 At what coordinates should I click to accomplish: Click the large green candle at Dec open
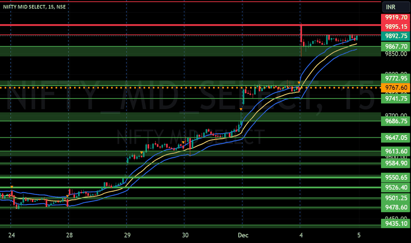(243, 97)
